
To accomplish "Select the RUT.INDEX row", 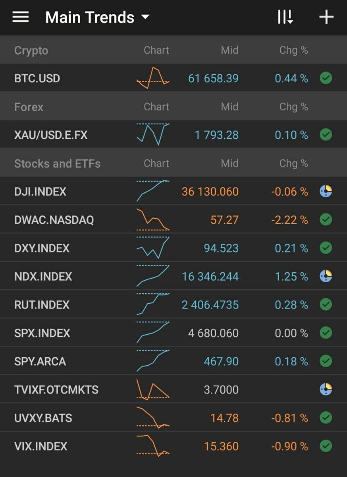I will pyautogui.click(x=173, y=304).
